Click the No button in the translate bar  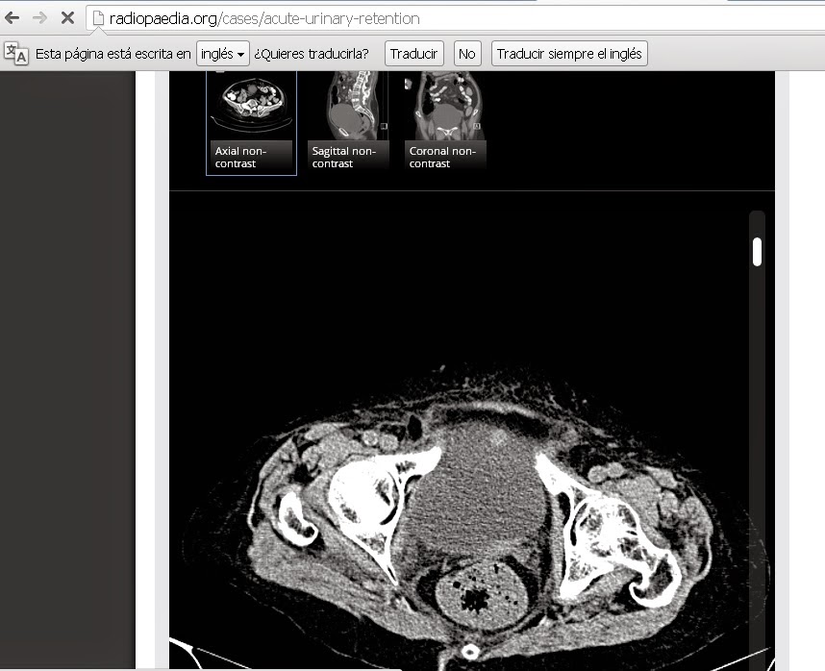467,54
